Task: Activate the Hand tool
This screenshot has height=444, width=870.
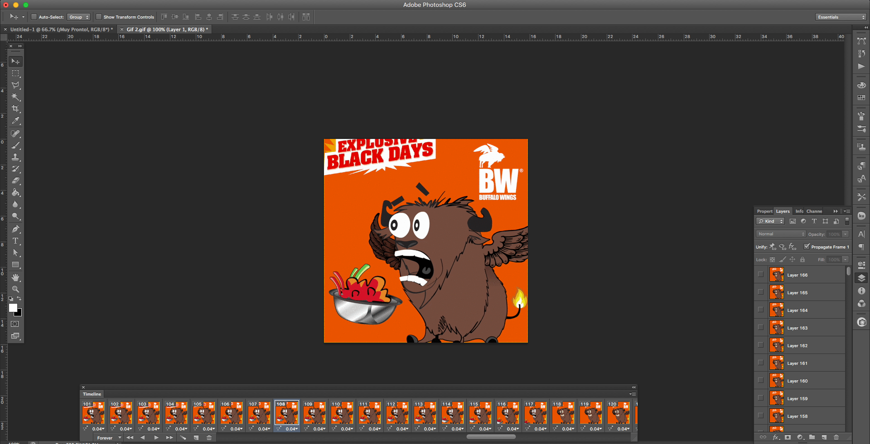Action: 15,277
